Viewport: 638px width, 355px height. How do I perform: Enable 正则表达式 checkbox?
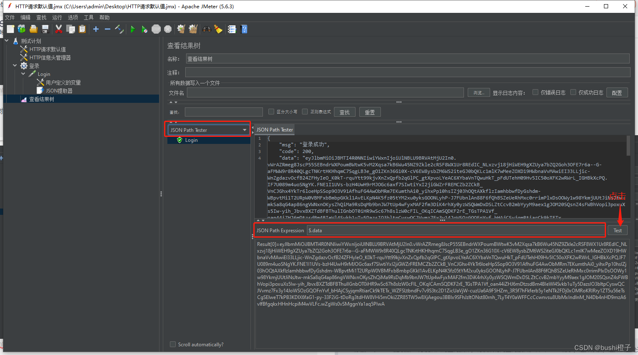[x=305, y=112]
